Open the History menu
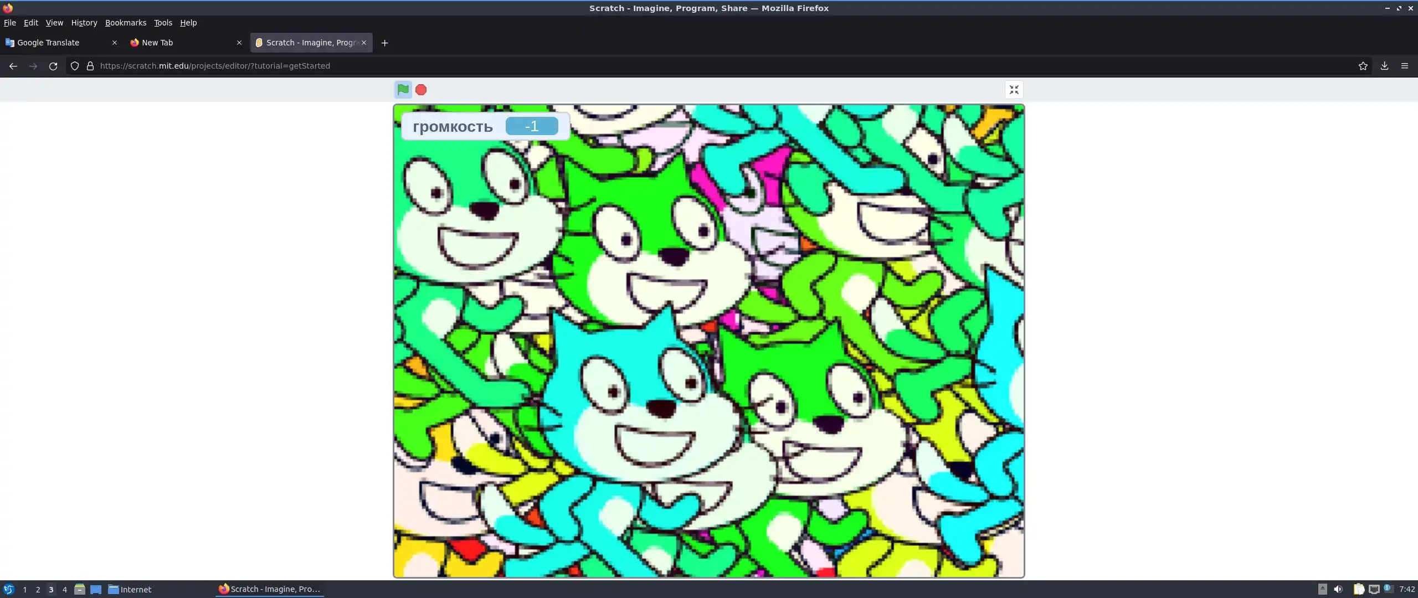The height and width of the screenshot is (598, 1418). tap(84, 23)
